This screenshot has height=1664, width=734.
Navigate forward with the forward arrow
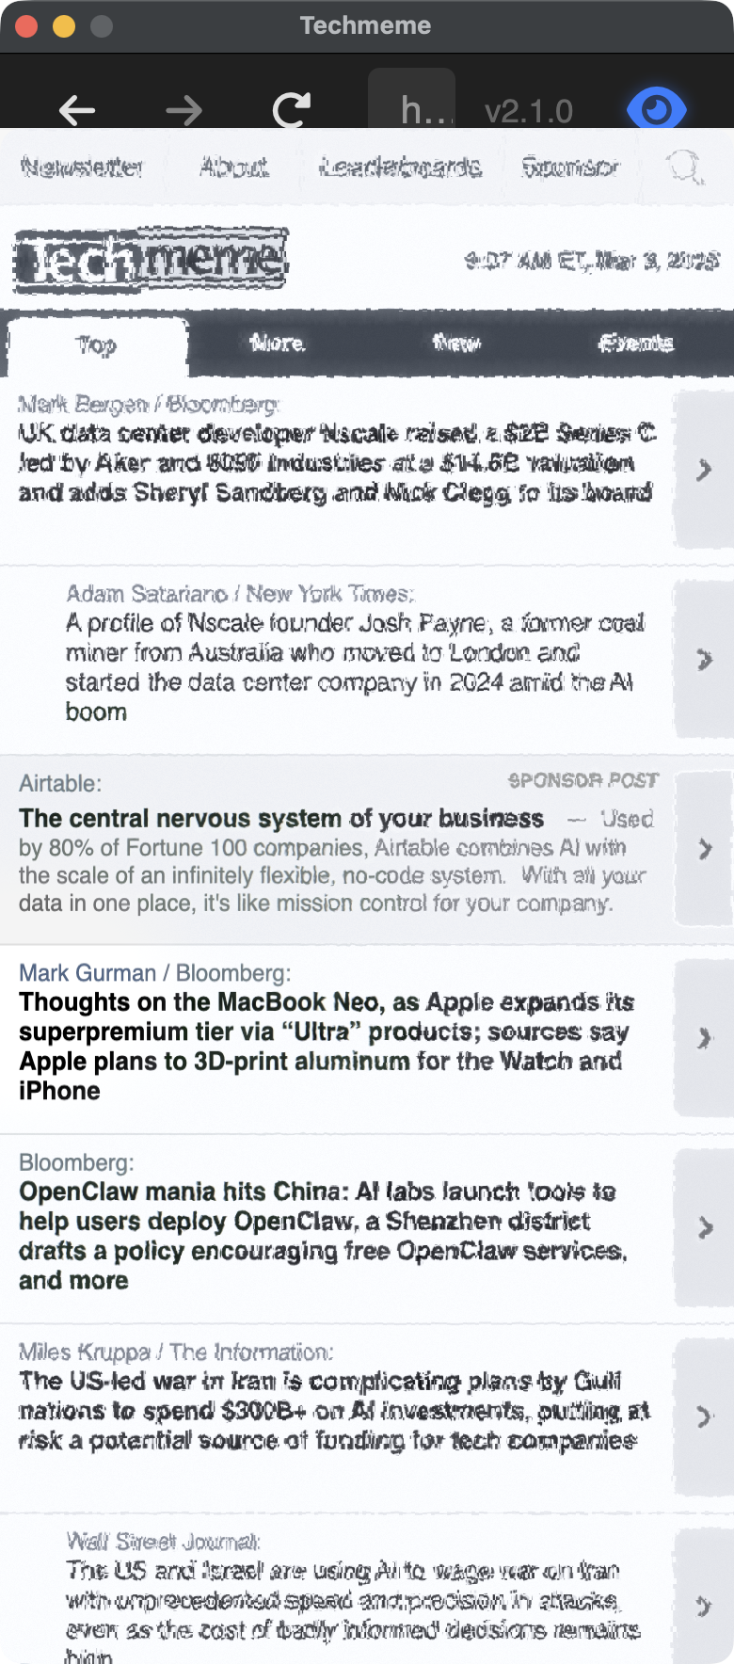(x=184, y=110)
